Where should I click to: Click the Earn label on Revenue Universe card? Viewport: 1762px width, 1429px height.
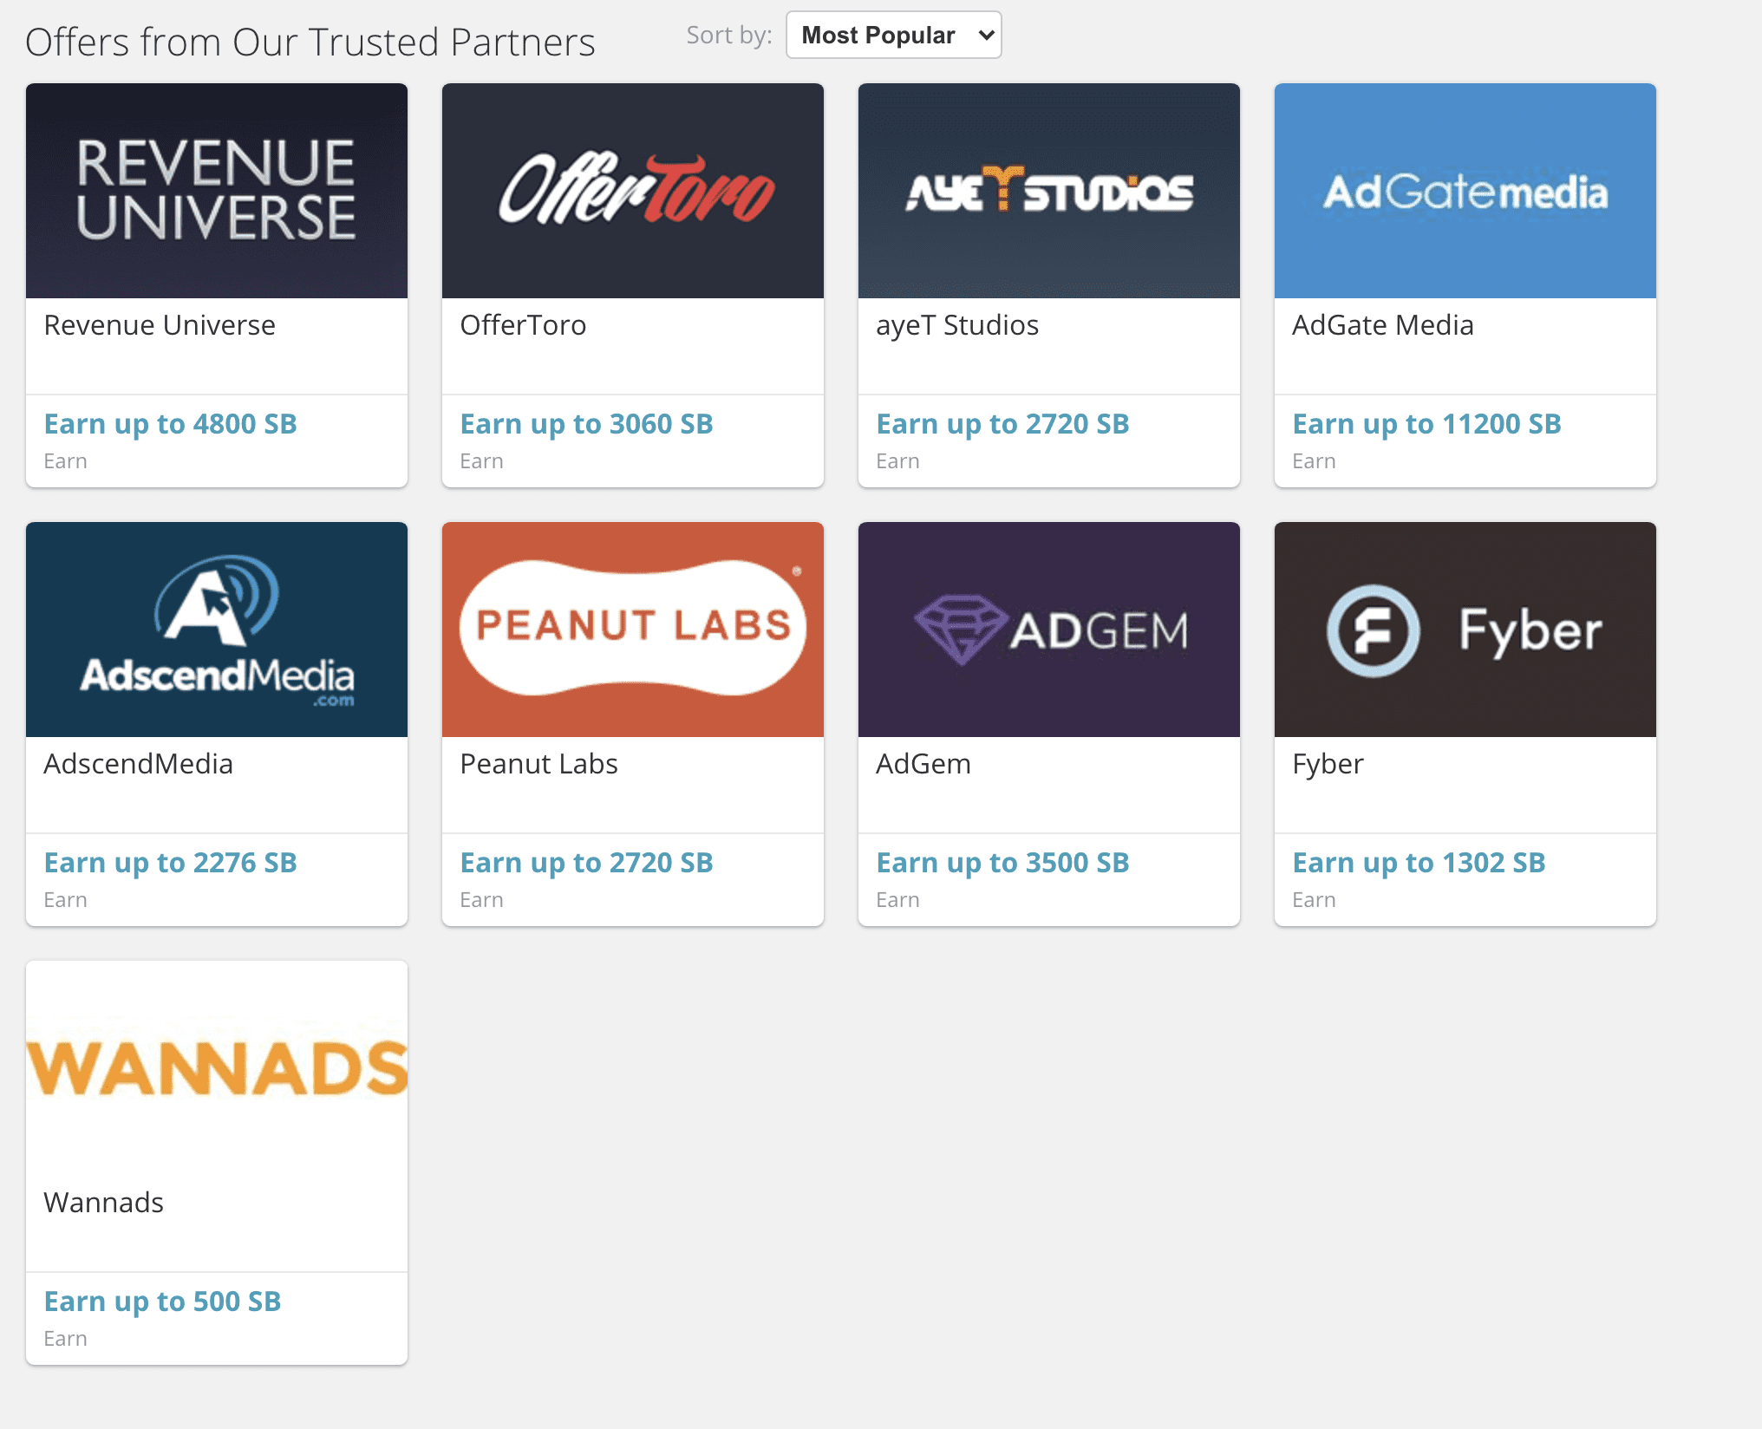tap(66, 461)
